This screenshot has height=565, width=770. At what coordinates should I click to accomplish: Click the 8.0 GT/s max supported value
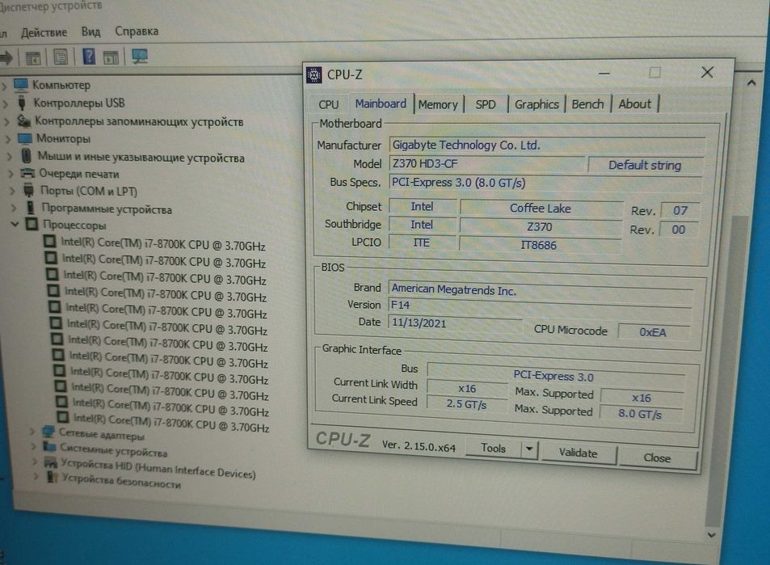tap(640, 414)
